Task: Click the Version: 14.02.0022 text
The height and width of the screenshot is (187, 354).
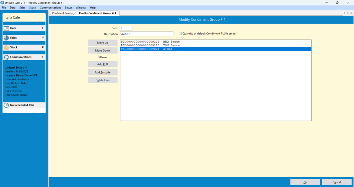Action: pos(17,72)
